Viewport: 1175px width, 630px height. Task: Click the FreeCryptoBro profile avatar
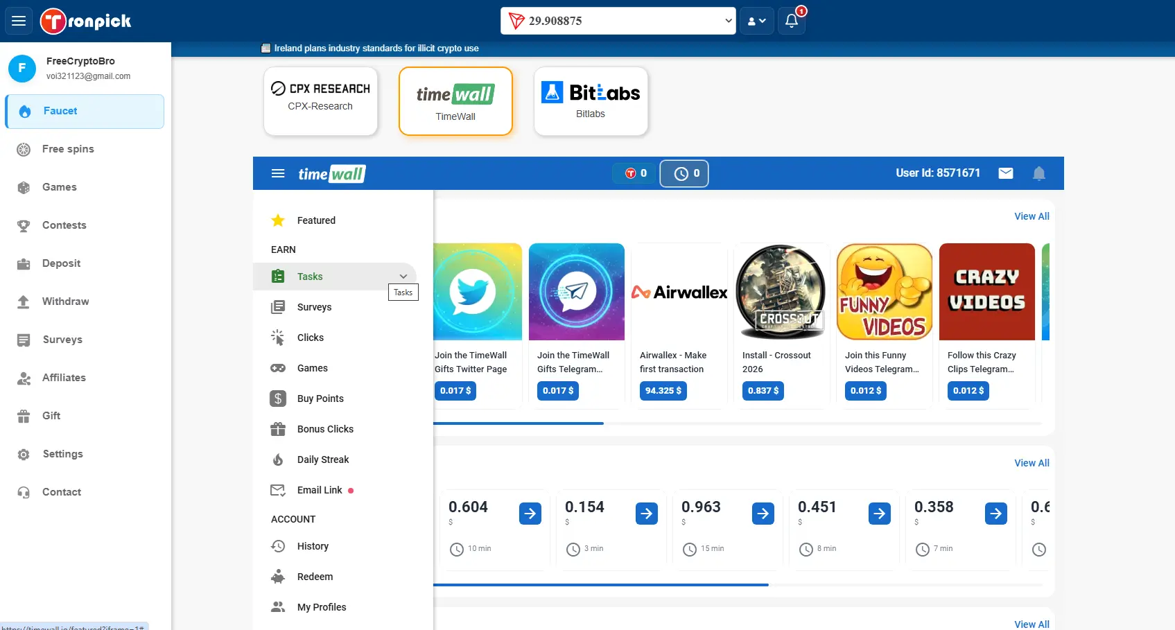point(22,69)
